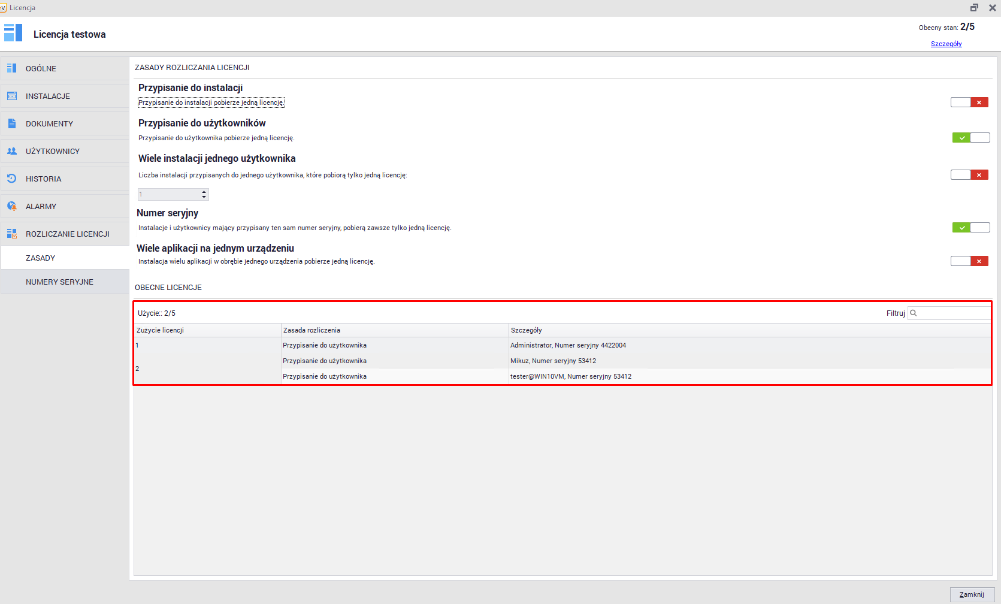Enable Wiele aplikacji na jednym urządzeniu toggle
Image resolution: width=1001 pixels, height=604 pixels.
(969, 261)
